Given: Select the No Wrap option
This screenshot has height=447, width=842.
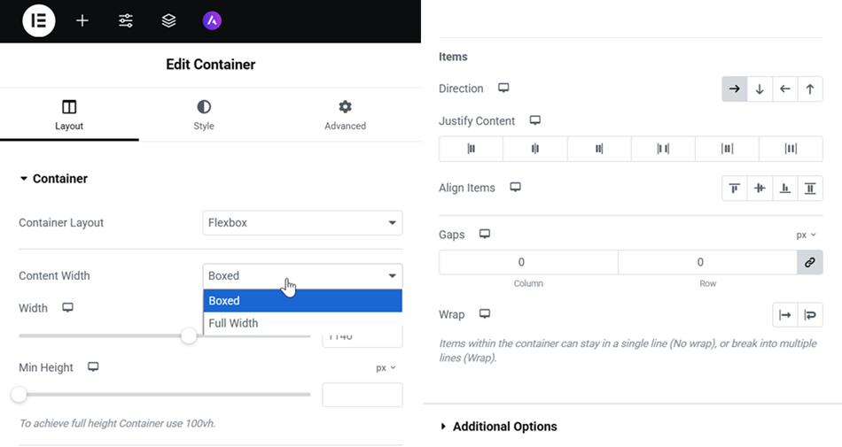Looking at the screenshot, I should point(785,315).
